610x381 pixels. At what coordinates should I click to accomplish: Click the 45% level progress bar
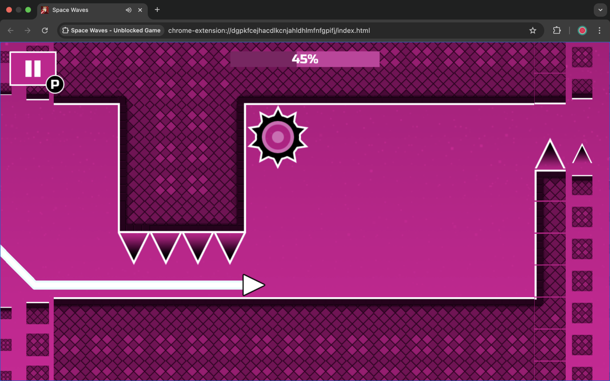pyautogui.click(x=305, y=59)
